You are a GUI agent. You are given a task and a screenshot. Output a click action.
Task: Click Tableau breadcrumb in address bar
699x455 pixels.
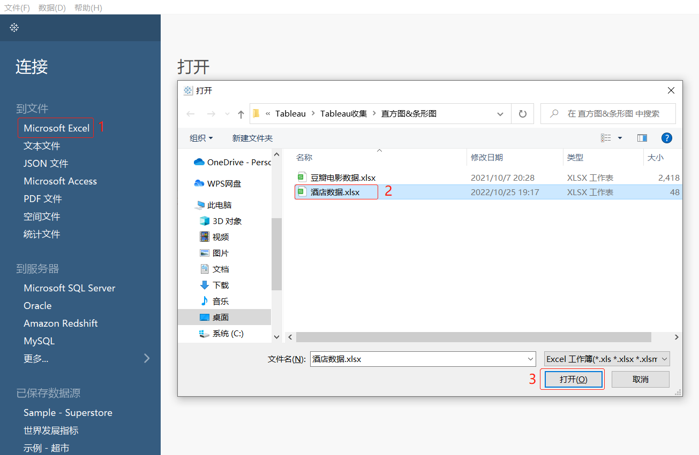pos(290,114)
